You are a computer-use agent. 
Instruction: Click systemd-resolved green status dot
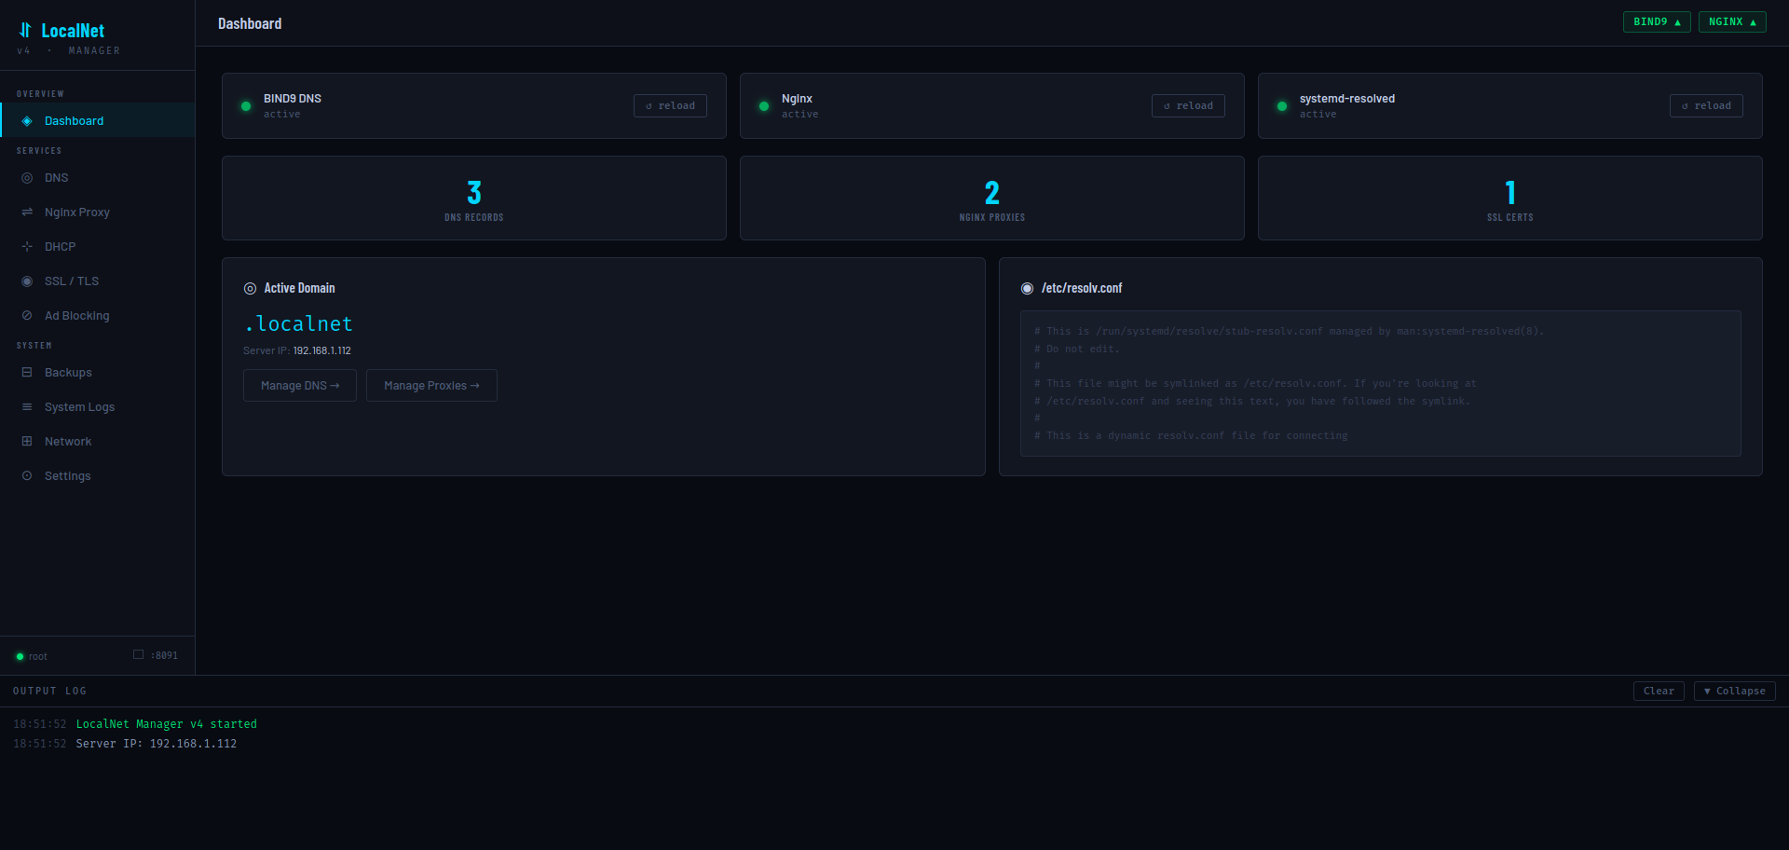(1282, 106)
